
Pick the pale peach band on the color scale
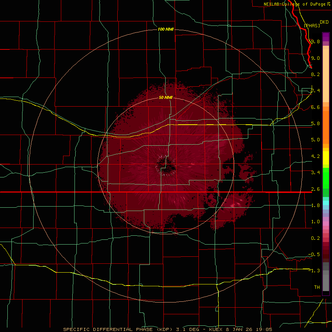point(326,76)
